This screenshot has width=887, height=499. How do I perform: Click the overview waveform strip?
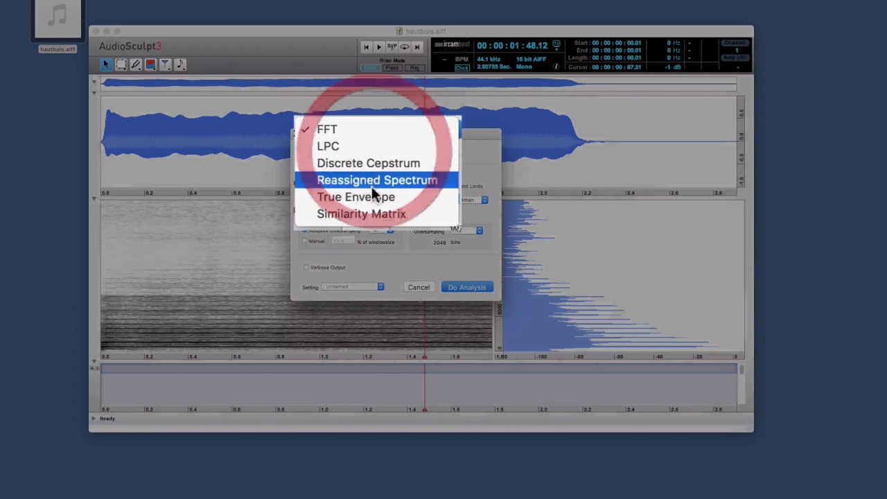coord(419,84)
